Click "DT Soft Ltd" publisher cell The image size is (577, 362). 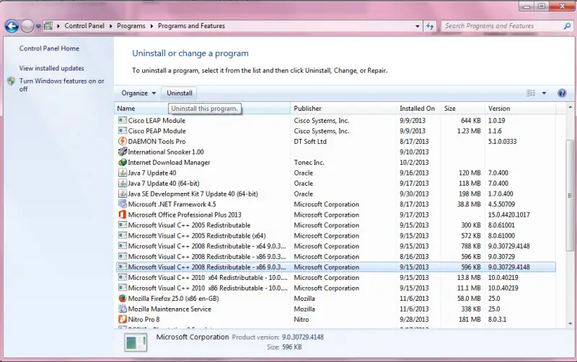310,141
